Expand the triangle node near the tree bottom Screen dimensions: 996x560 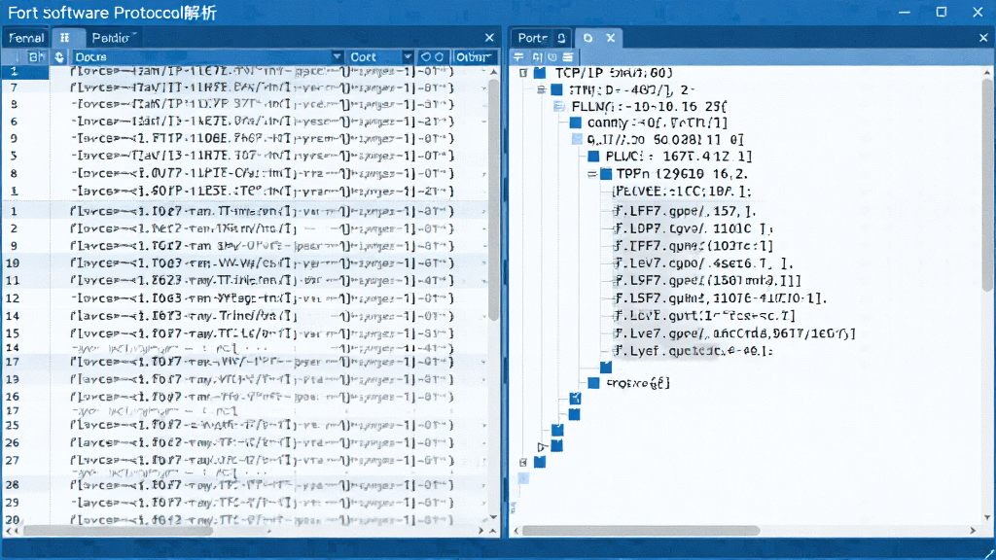(x=541, y=447)
